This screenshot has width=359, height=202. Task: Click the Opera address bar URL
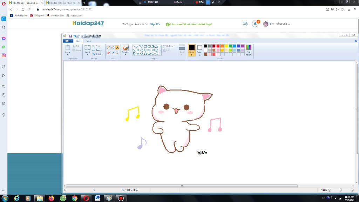pyautogui.click(x=67, y=9)
